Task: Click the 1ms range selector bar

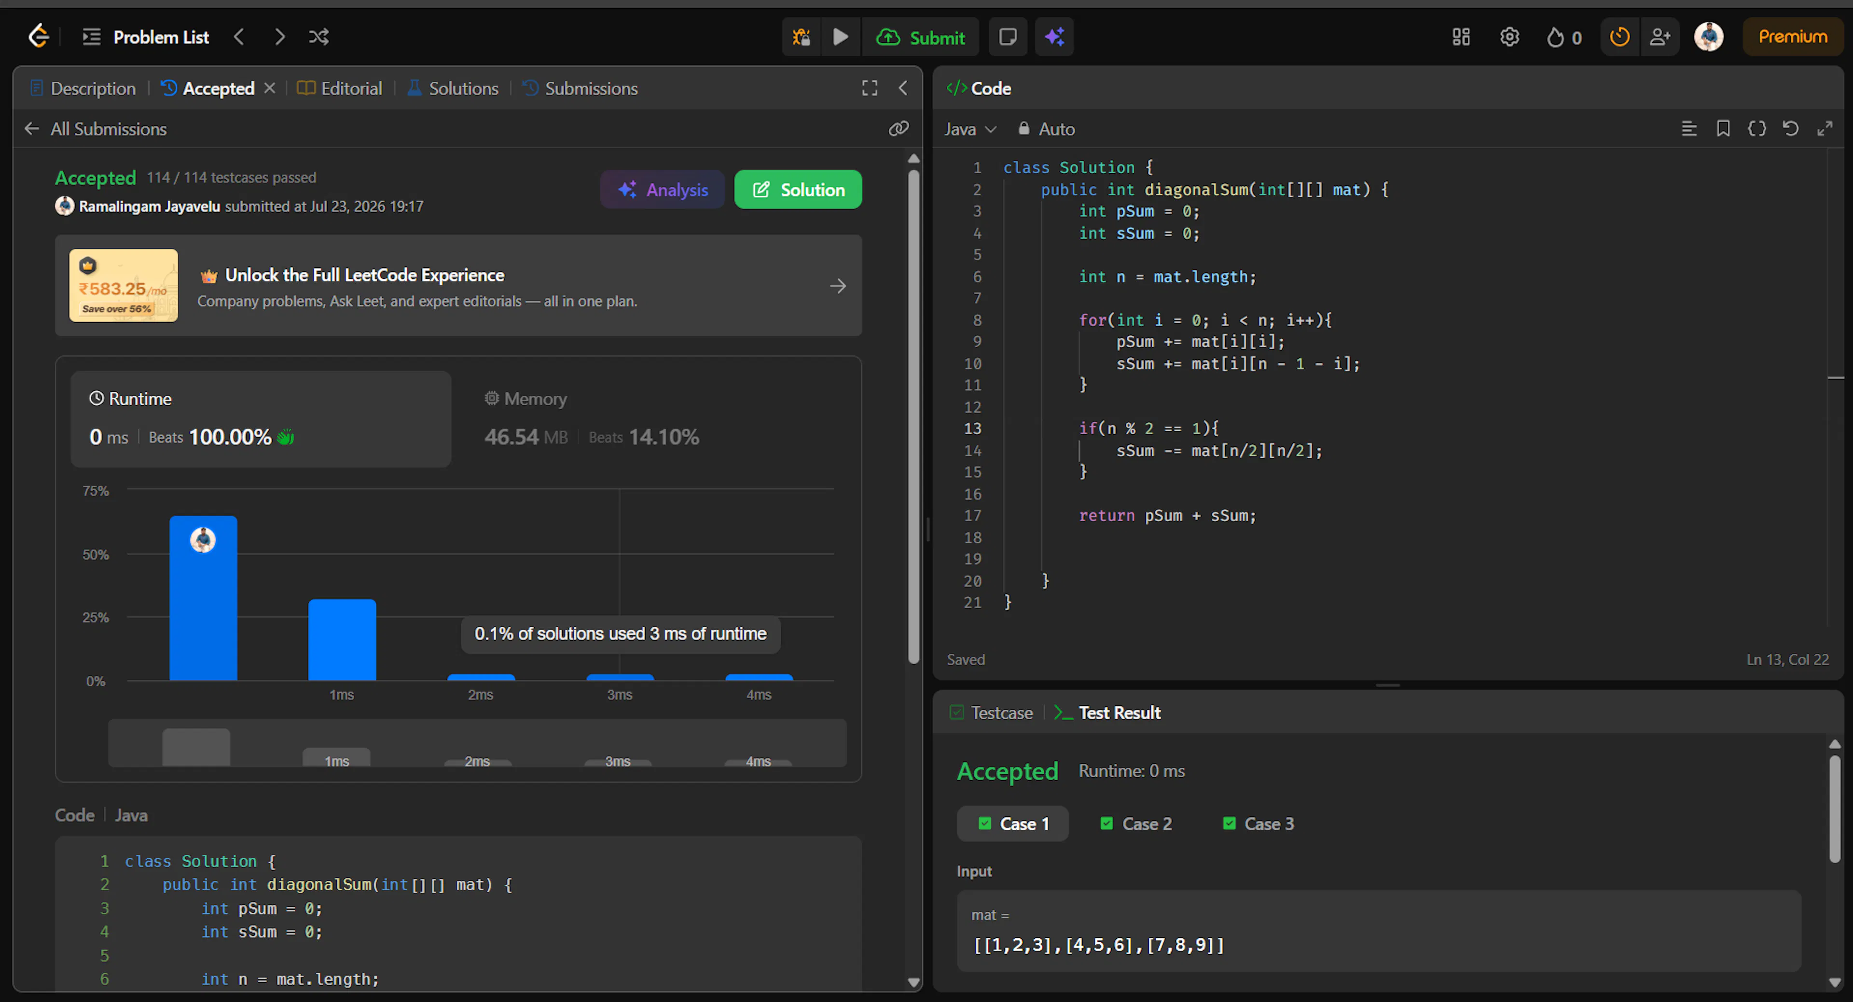Action: 337,757
